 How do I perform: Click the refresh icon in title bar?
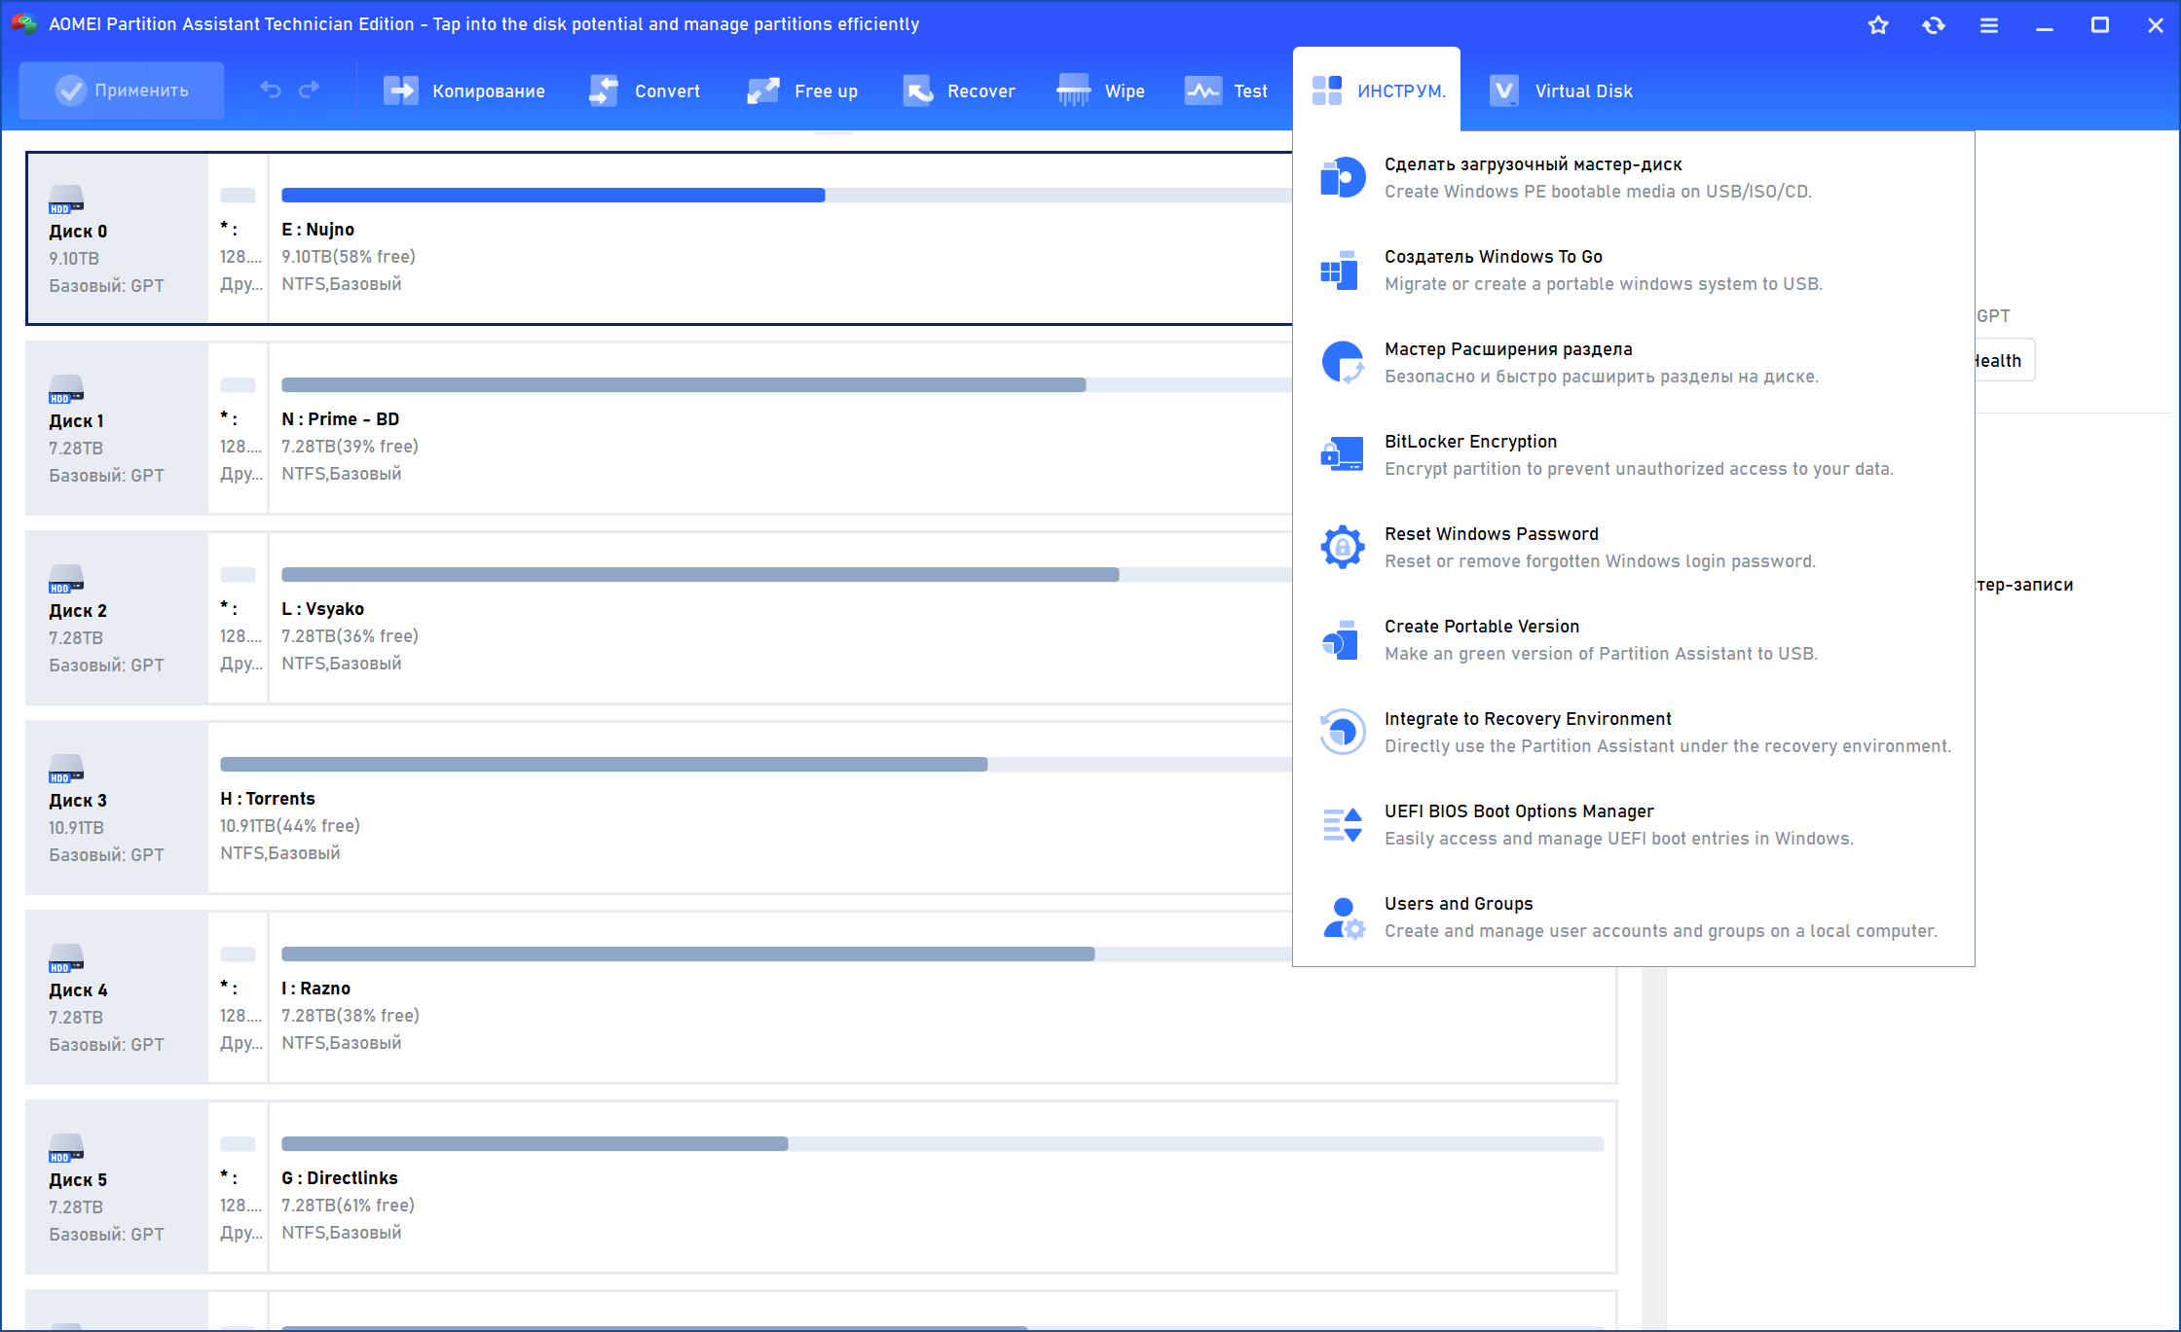point(1934,25)
